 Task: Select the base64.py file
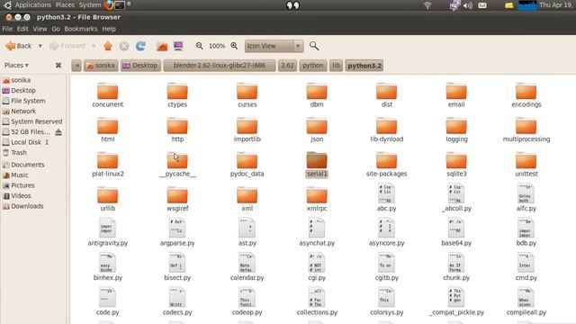456,232
